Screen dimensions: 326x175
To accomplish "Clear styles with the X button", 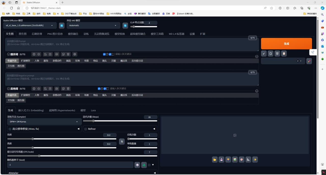I will point(297,61).
